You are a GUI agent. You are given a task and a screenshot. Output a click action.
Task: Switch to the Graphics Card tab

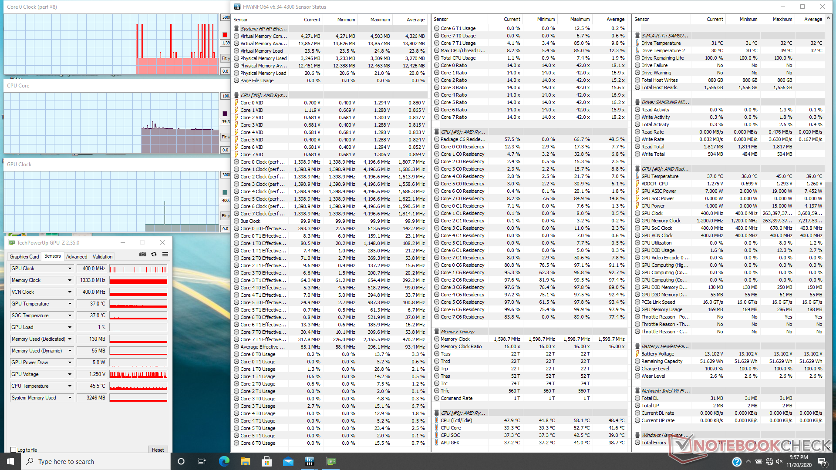click(x=24, y=257)
